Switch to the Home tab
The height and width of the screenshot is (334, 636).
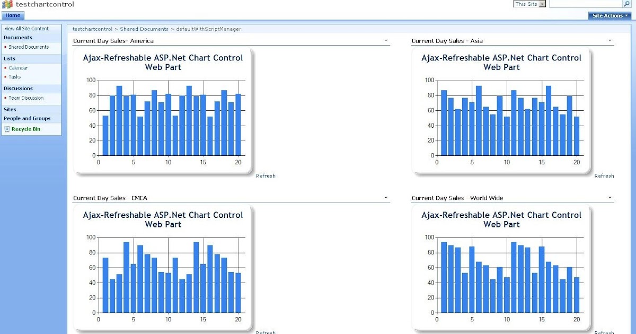pyautogui.click(x=13, y=15)
